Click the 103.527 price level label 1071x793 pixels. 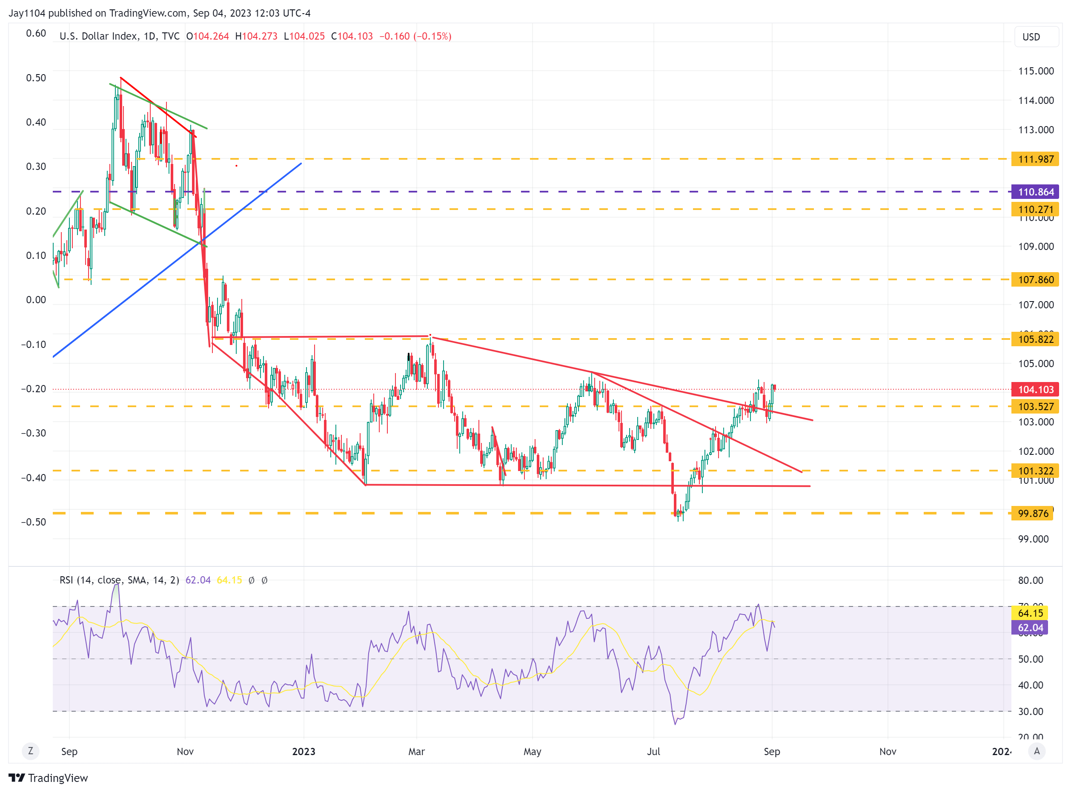tap(1035, 406)
